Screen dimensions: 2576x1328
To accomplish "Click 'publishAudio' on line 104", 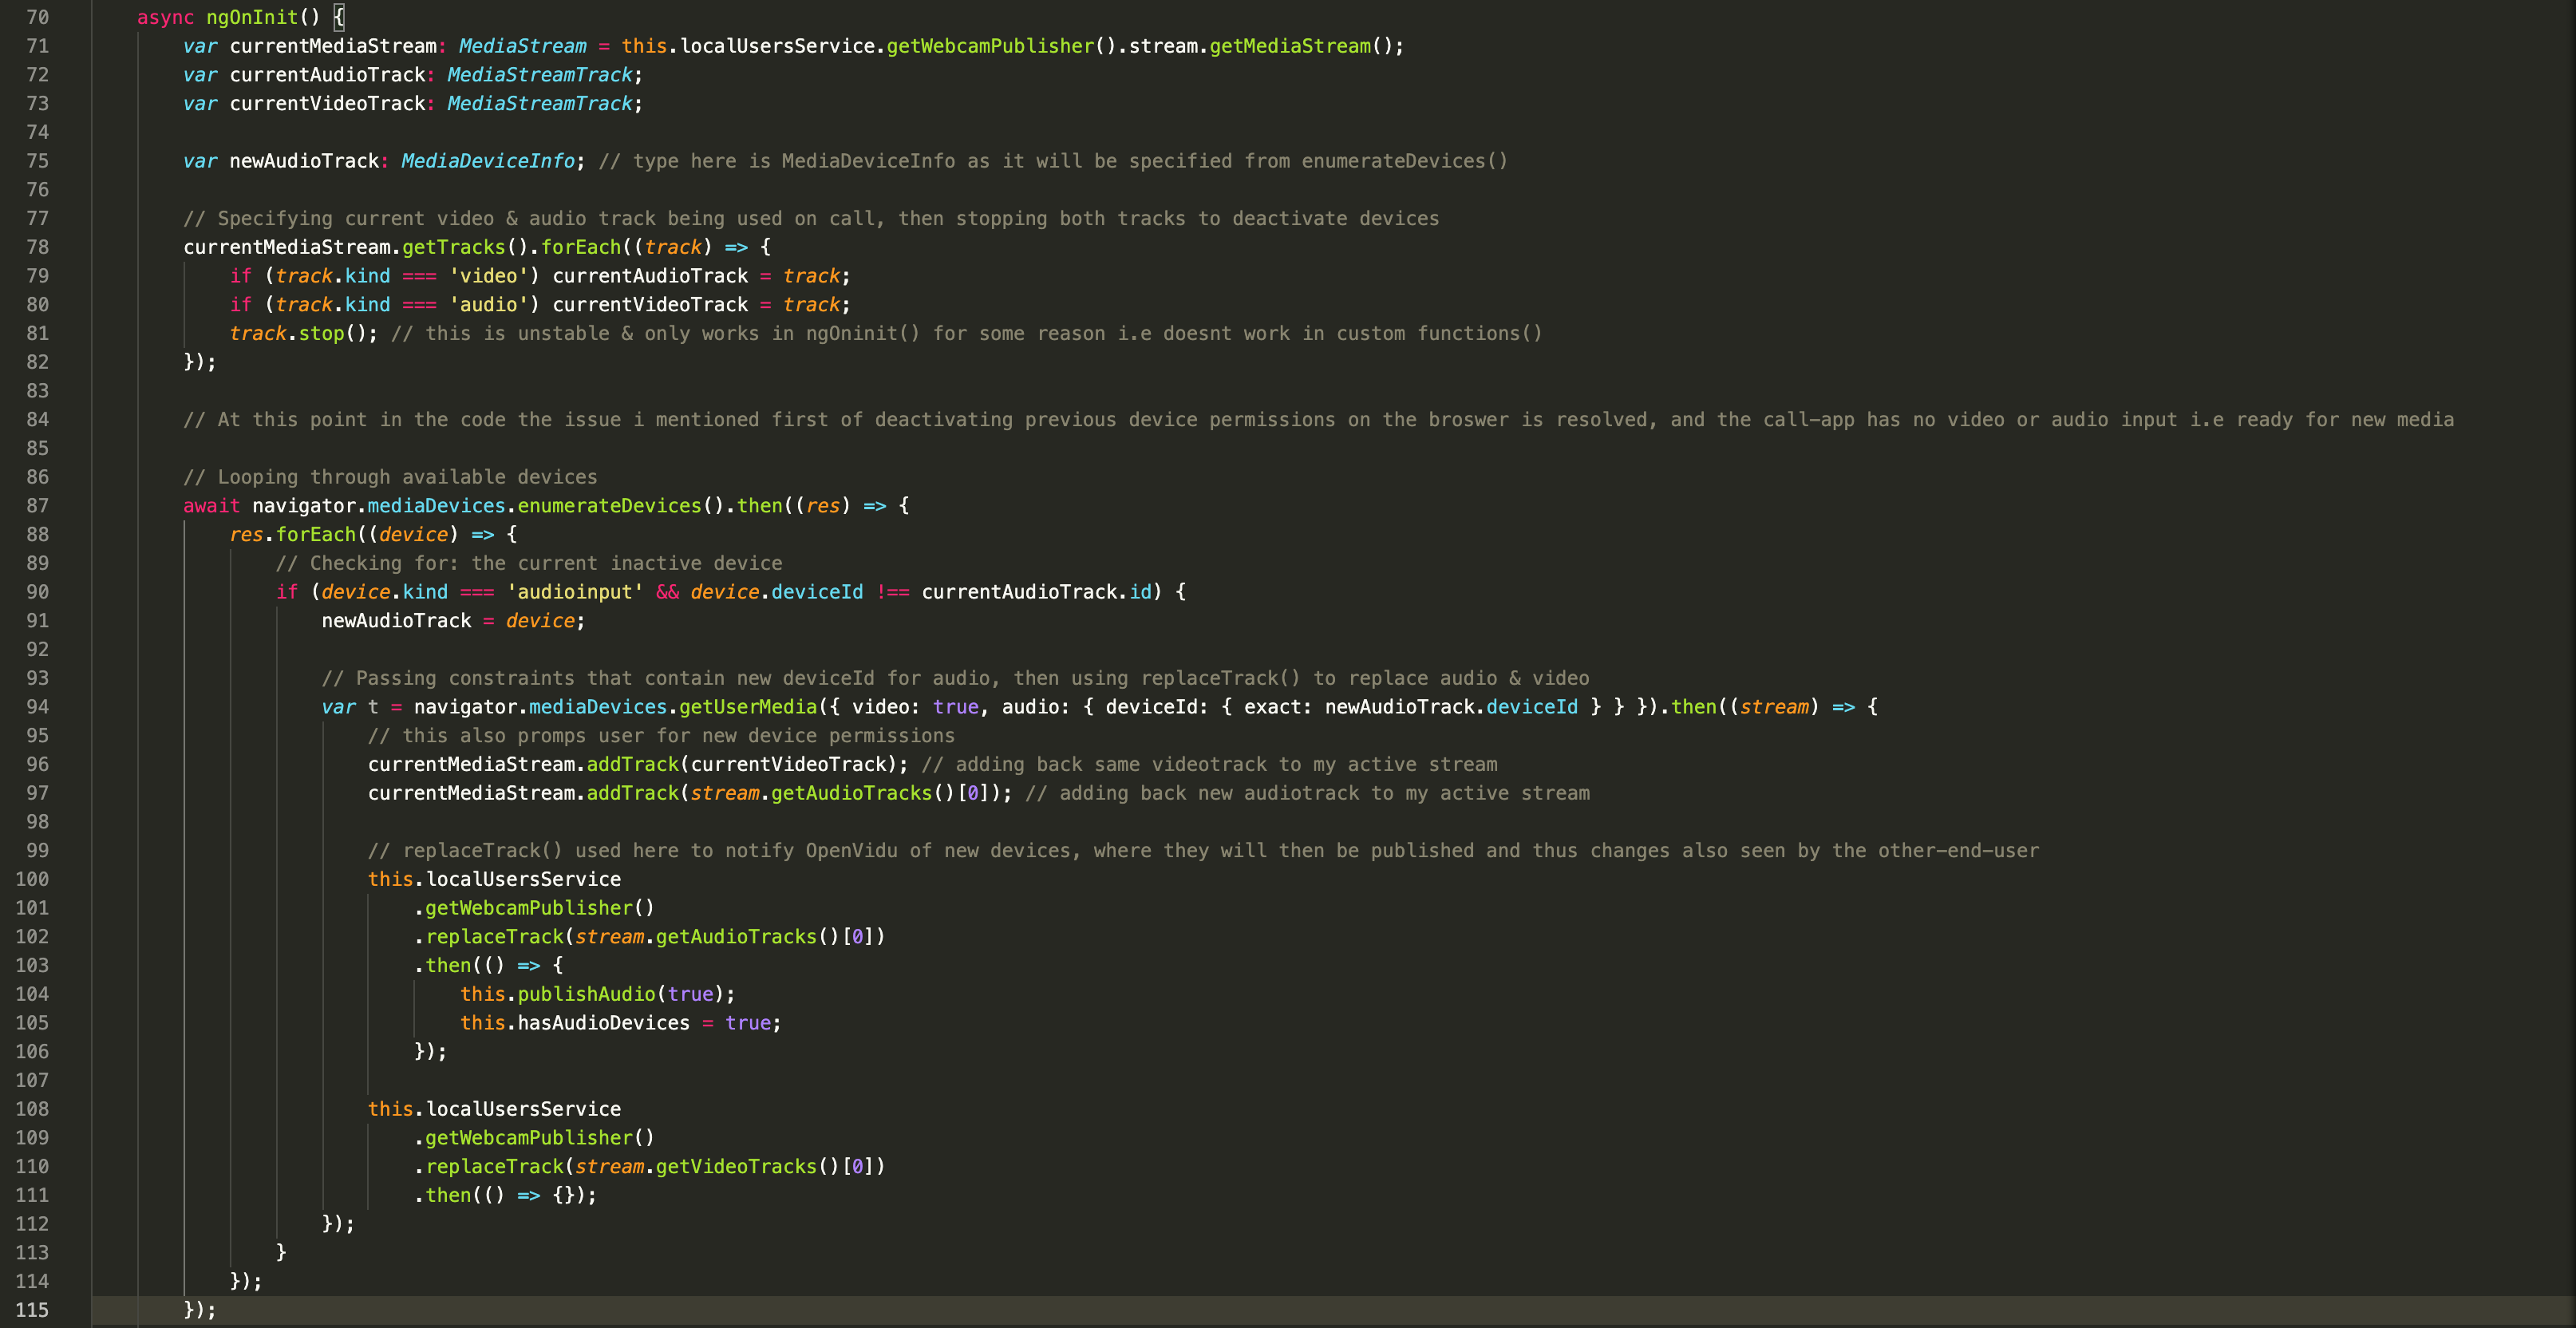I will (x=586, y=994).
